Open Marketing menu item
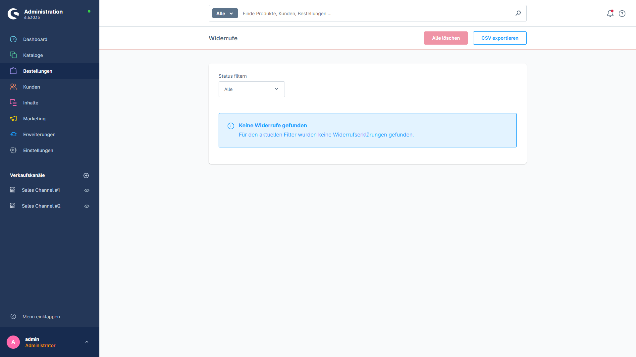This screenshot has width=636, height=357. [50, 119]
